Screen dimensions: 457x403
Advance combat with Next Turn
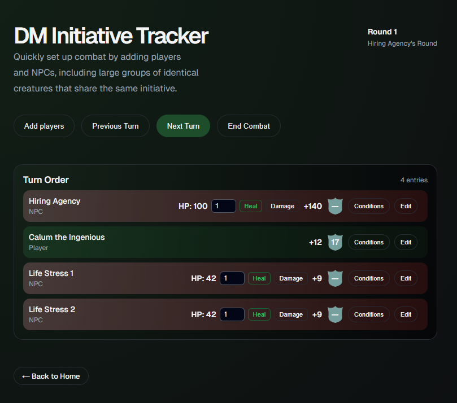(x=183, y=126)
